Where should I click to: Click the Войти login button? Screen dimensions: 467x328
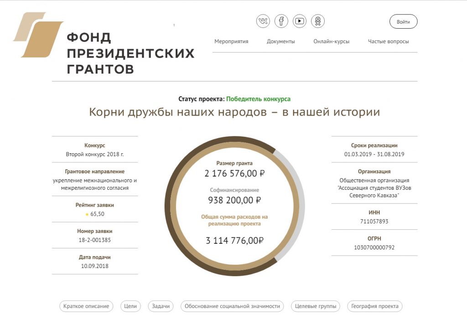click(x=403, y=22)
